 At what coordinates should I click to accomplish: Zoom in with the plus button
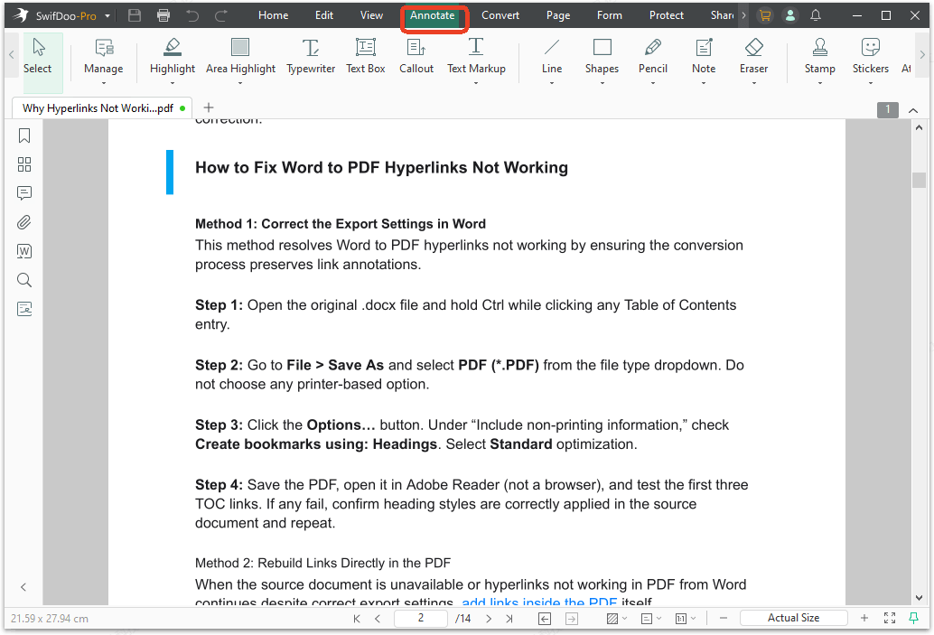point(864,619)
